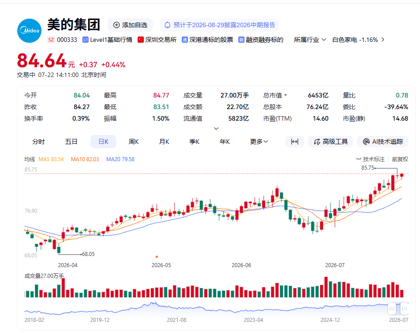Click the 成交量27.00万手 volume label
Image resolution: width=420 pixels, height=333 pixels.
pyautogui.click(x=44, y=276)
